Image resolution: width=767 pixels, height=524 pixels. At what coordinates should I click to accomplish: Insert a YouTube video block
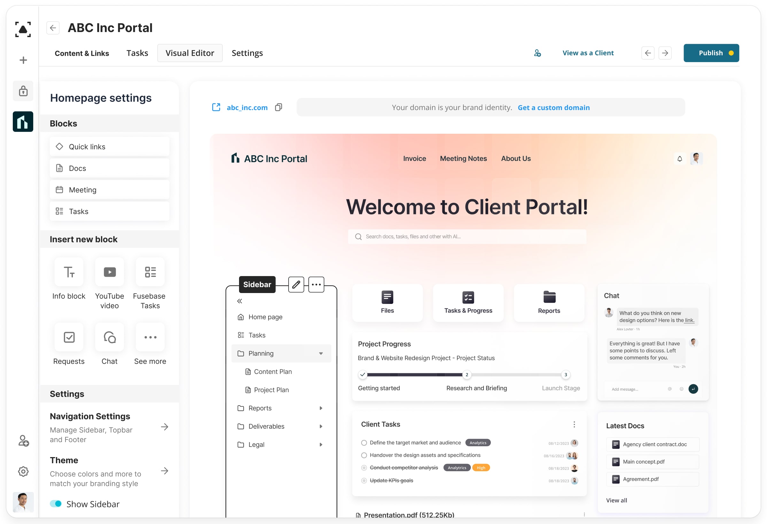(x=110, y=272)
